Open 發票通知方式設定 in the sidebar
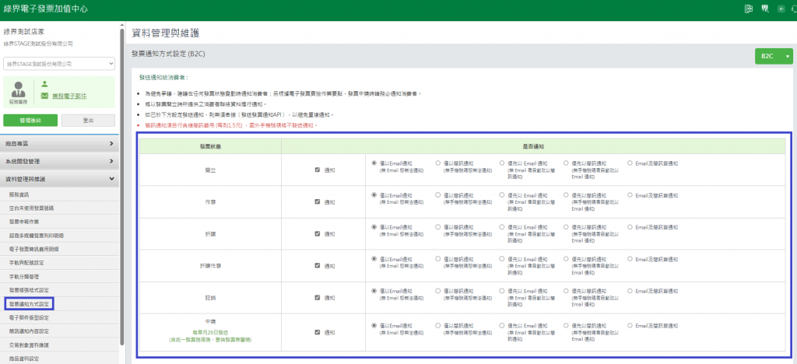Image resolution: width=797 pixels, height=364 pixels. [x=29, y=304]
